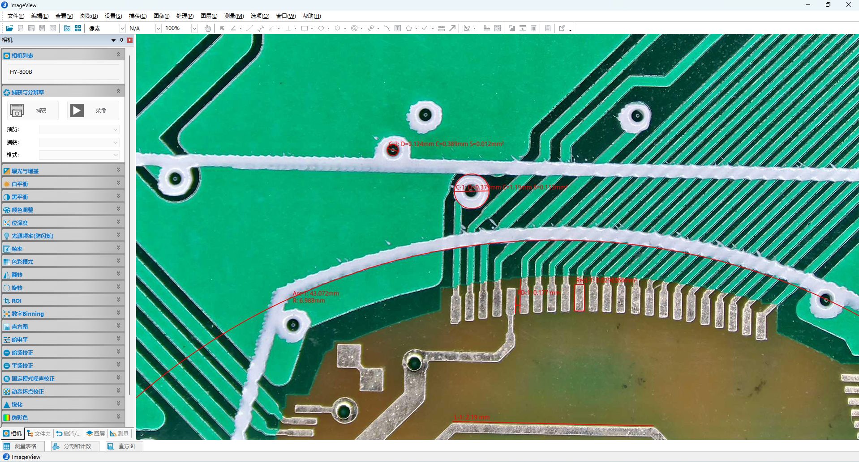The image size is (859, 462).
Task: Click the arrow annotation tool
Action: tap(453, 28)
